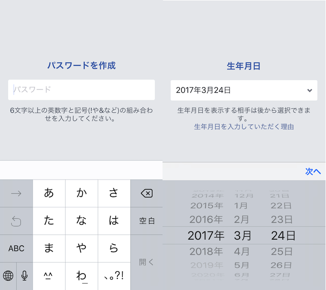Tap the microphone dictation icon
This screenshot has width=326, height=290.
(x=24, y=276)
